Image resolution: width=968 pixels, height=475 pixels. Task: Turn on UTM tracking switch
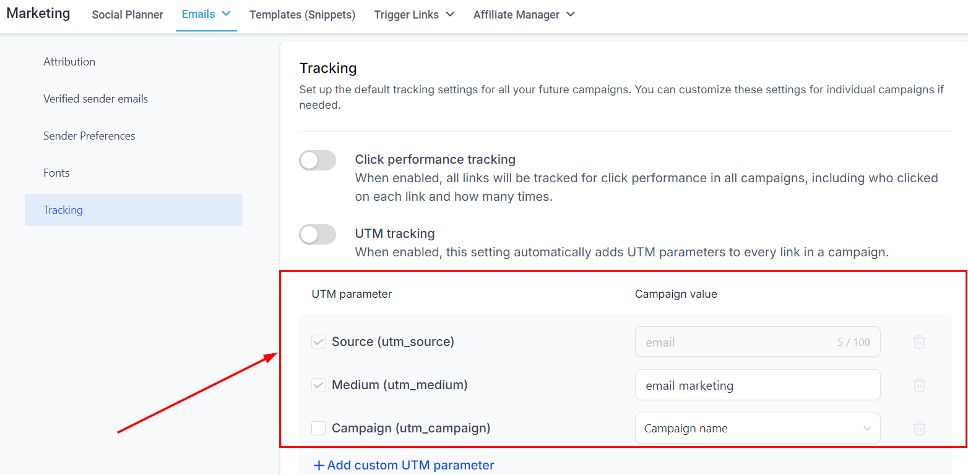pyautogui.click(x=318, y=235)
